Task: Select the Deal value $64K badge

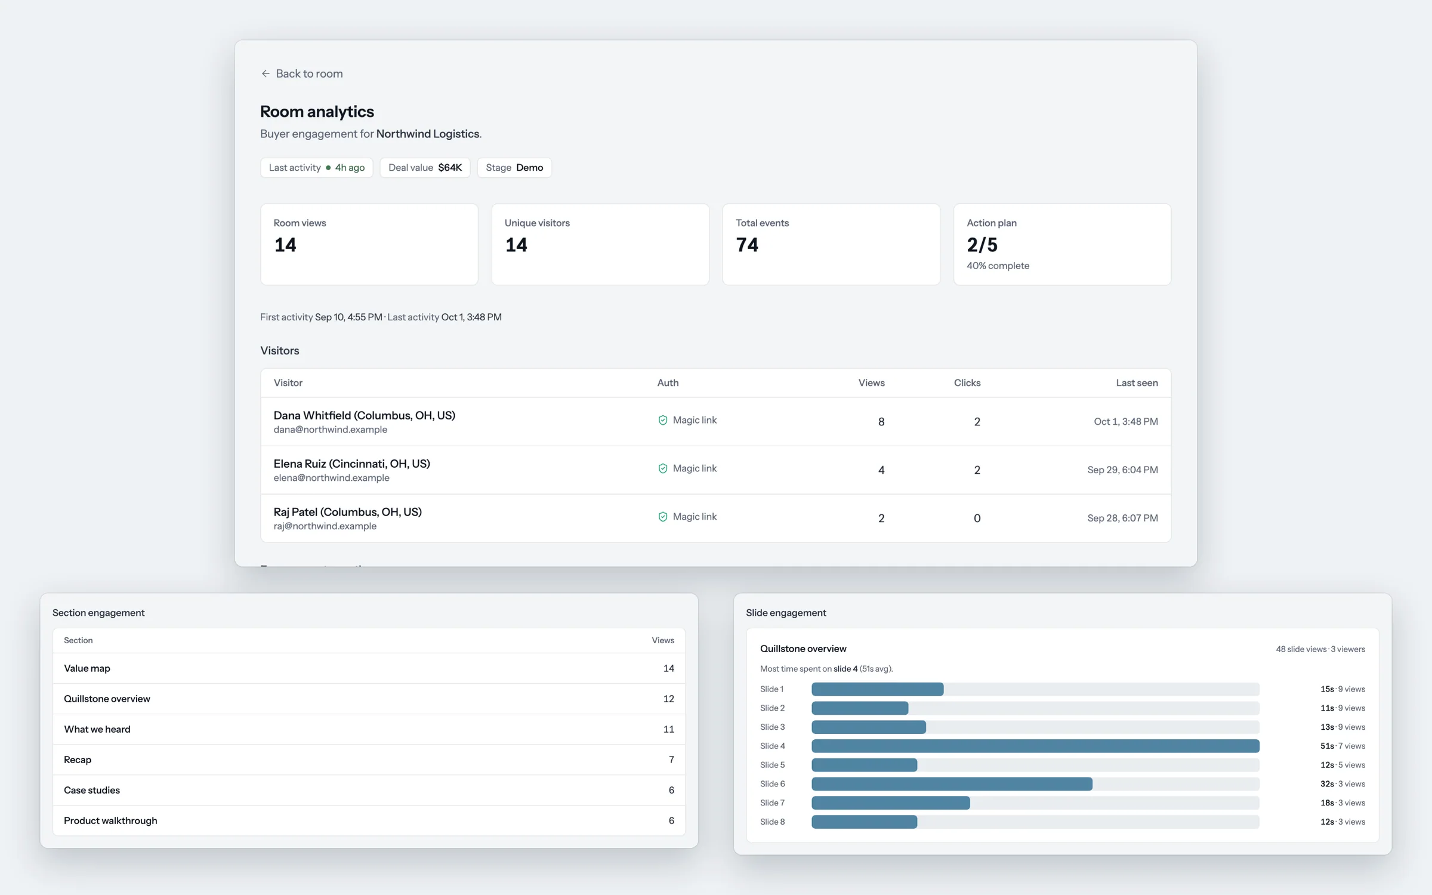Action: (425, 168)
